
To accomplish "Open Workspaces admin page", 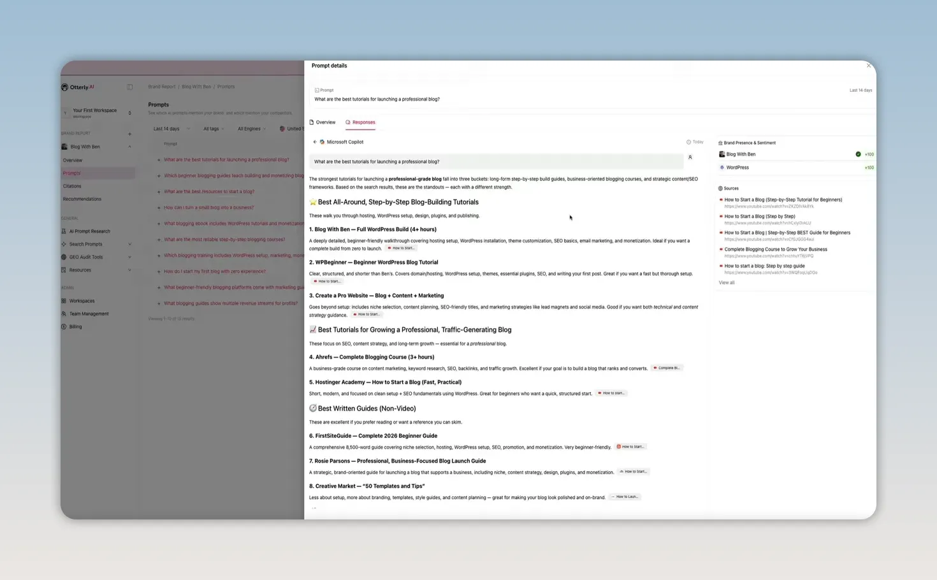I will tap(82, 301).
